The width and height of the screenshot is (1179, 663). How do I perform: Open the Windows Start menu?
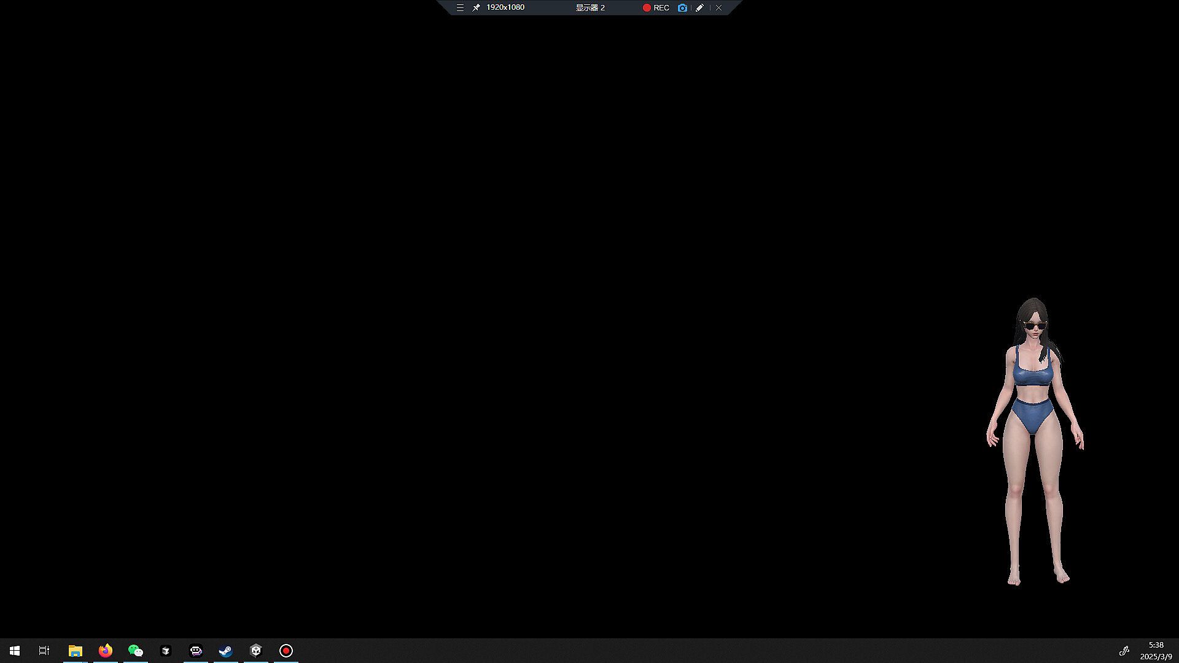tap(15, 651)
